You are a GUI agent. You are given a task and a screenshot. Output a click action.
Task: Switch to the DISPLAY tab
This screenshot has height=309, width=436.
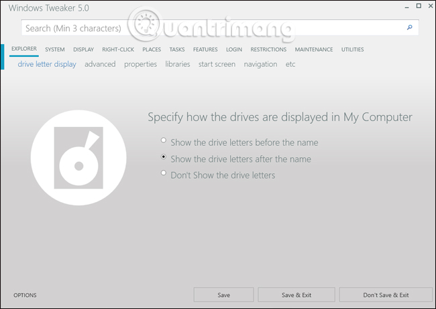coord(83,49)
